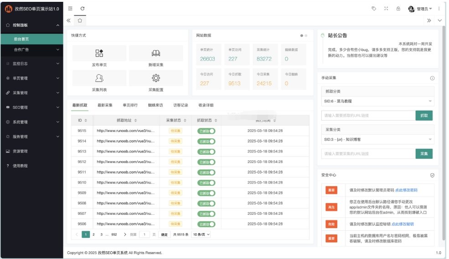Switch to the 蜘蛛来访 tab
Image resolution: width=449 pixels, height=259 pixels.
155,105
